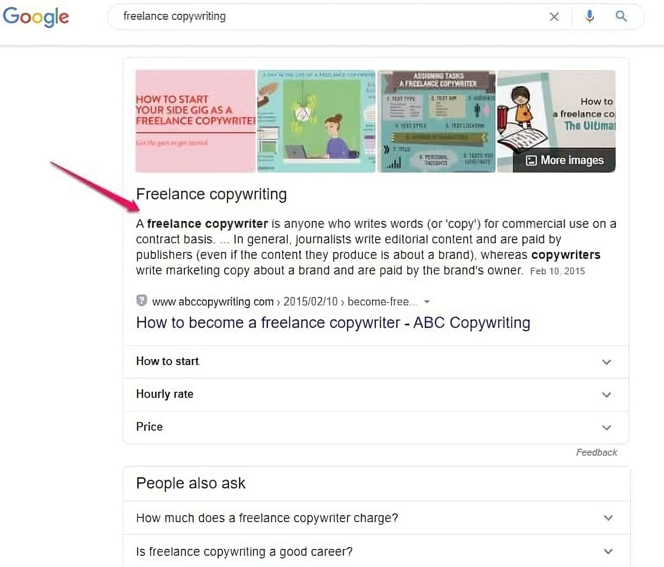Open the woman at laptop illustration image
Image resolution: width=664 pixels, height=567 pixels.
[316, 121]
